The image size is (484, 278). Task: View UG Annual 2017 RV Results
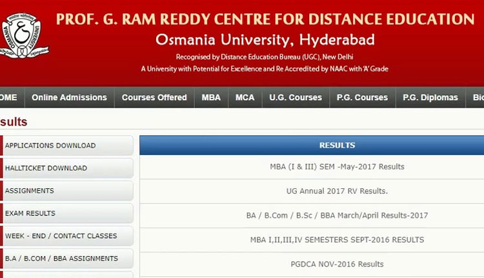(337, 191)
